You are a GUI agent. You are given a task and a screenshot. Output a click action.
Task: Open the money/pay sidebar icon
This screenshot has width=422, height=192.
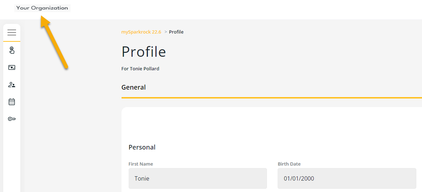coord(12,67)
